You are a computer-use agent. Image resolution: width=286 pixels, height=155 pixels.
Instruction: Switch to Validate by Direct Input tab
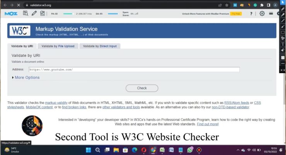(x=100, y=46)
